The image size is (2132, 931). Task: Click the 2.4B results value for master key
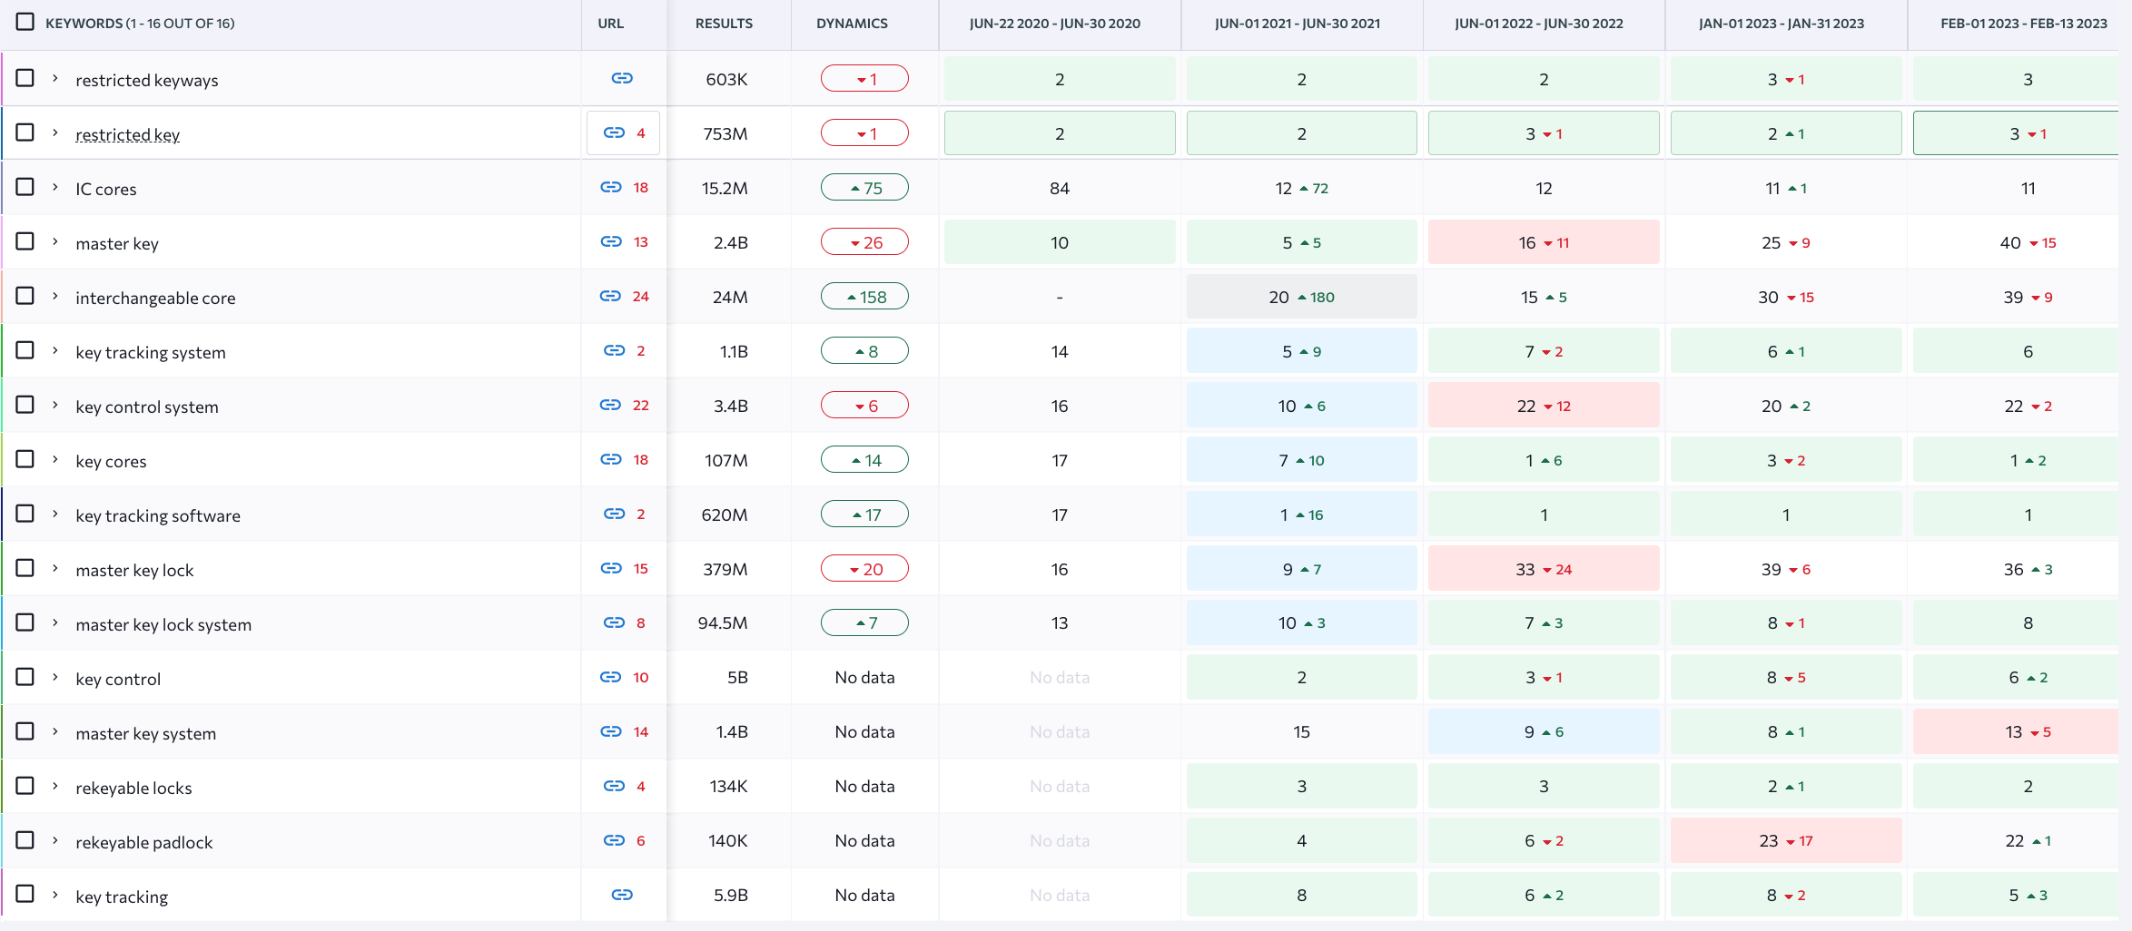click(730, 242)
